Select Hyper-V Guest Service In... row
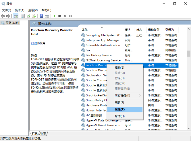Viewport: 191px width, 141px height. (x=130, y=125)
